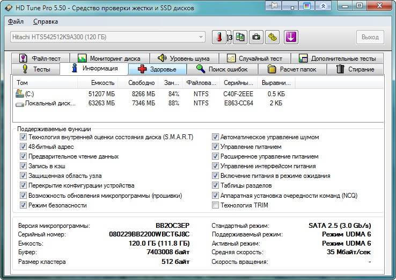Open the Поиск ошибок tab
Viewport: 396px width, 280px height.
coord(222,69)
